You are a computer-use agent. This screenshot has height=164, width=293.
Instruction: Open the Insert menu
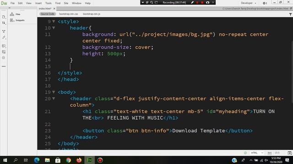coord(38,3)
